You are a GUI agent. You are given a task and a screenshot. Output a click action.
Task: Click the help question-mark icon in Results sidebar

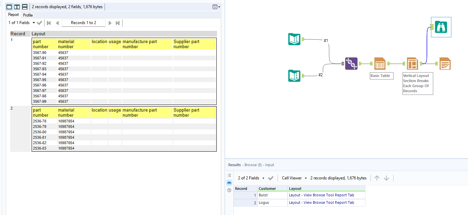tap(229, 190)
